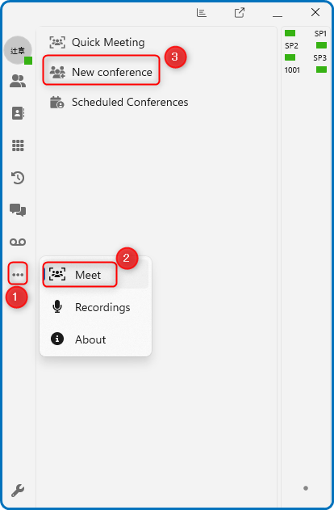This screenshot has height=510, width=334.
Task: Click the 1001 extension line key
Action: coord(306,70)
